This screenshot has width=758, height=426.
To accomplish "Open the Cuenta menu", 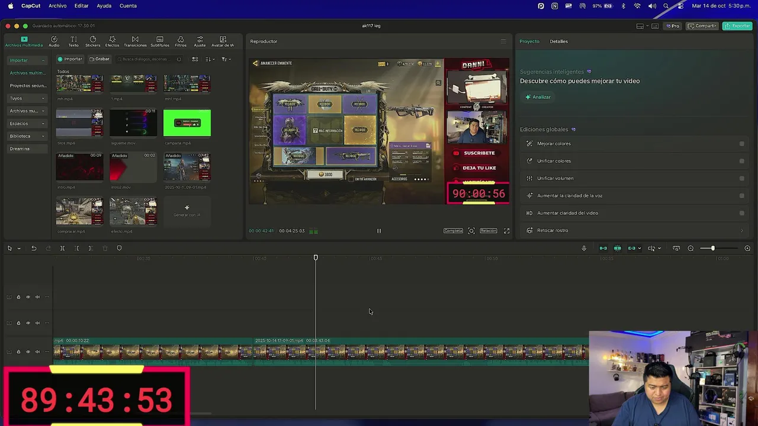I will tap(128, 6).
